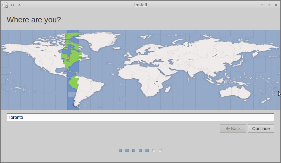The width and height of the screenshot is (281, 163).
Task: Click the Toronto location text field
Action: (140, 117)
